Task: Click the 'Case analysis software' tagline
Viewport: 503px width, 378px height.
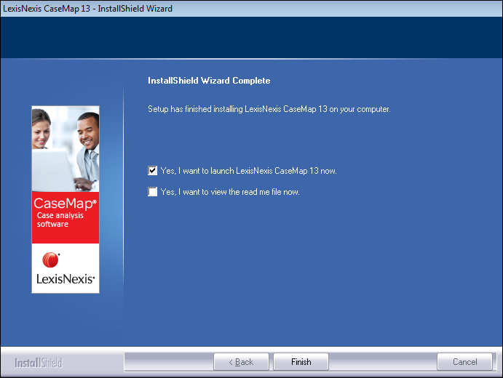Action: click(x=60, y=220)
